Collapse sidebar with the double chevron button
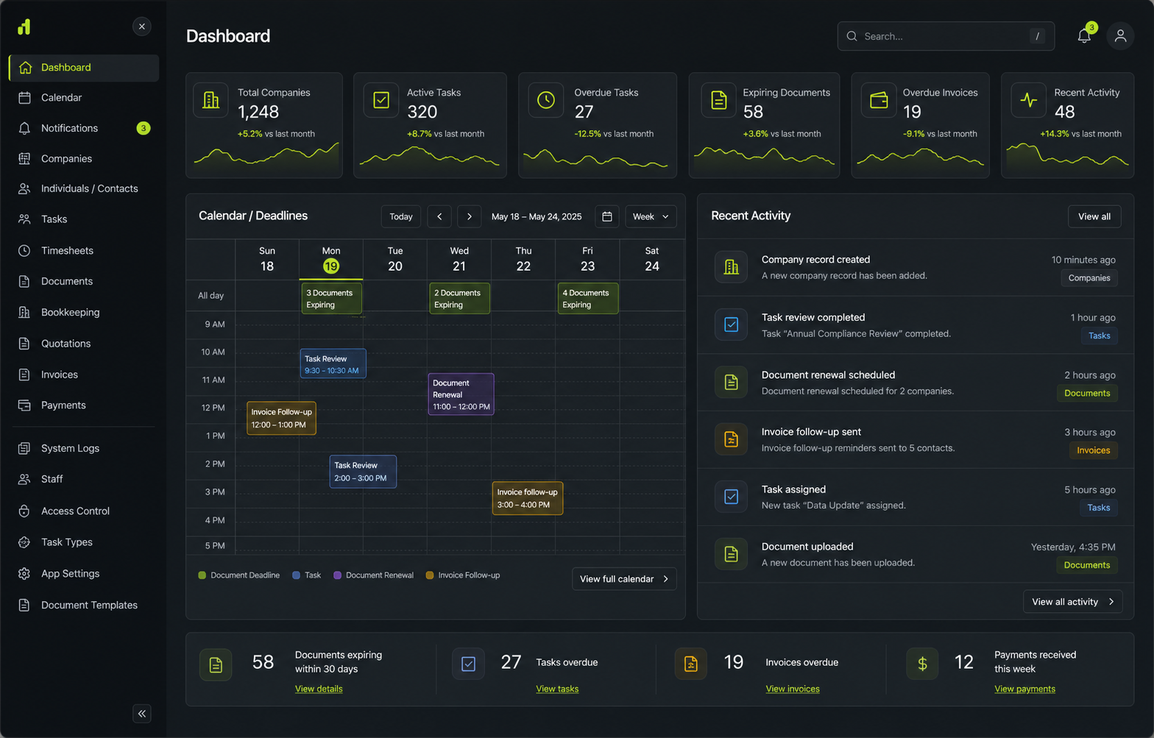 coord(142,713)
